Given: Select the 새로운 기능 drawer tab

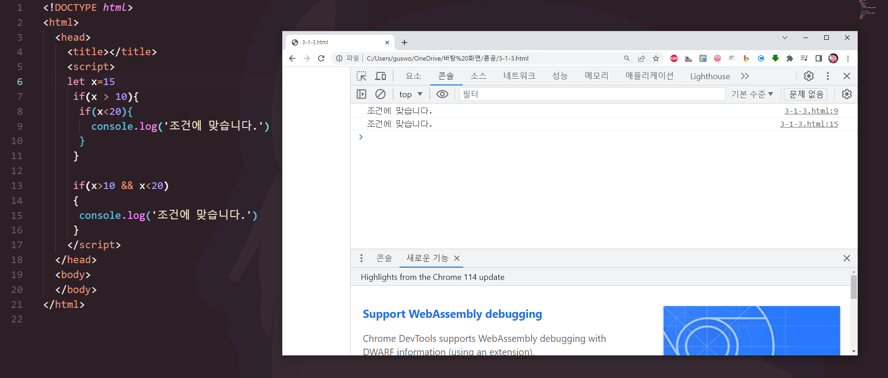Looking at the screenshot, I should 427,258.
